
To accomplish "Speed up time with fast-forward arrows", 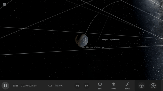I will click(x=87, y=86).
